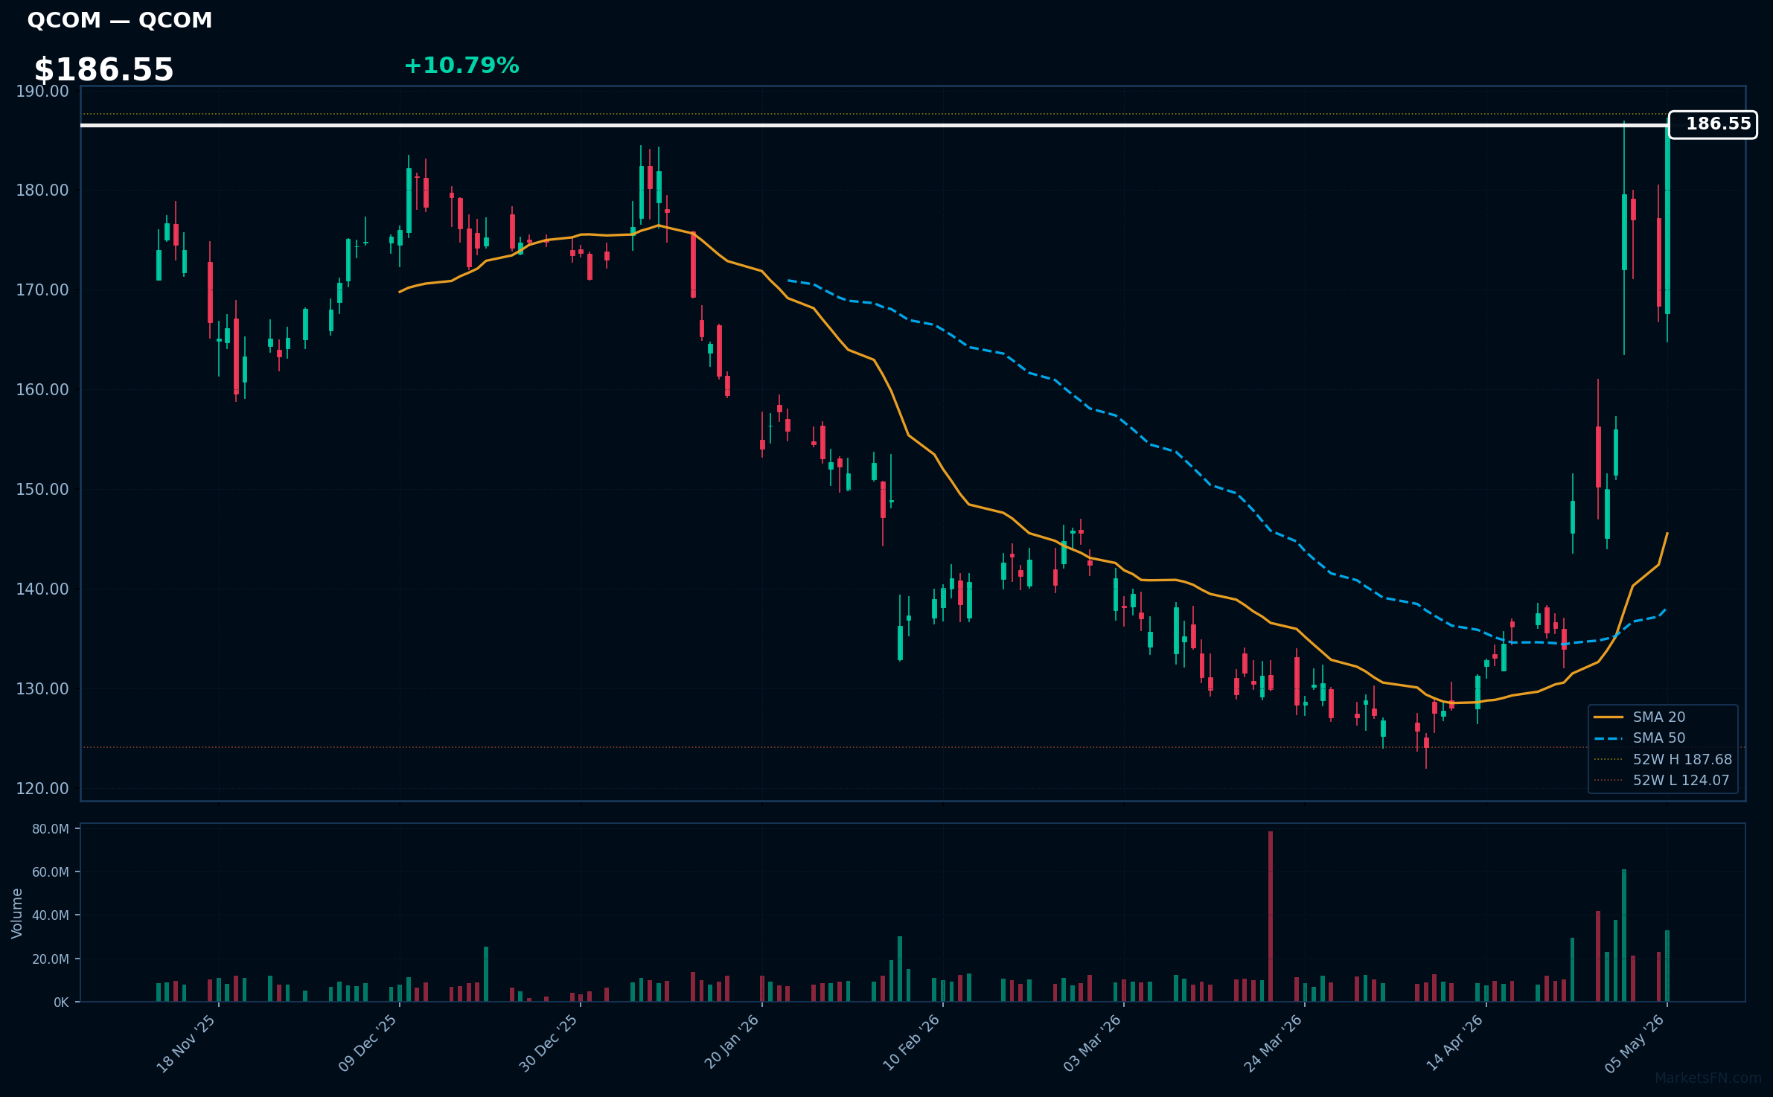Click the +10.79% change percentage

461,65
